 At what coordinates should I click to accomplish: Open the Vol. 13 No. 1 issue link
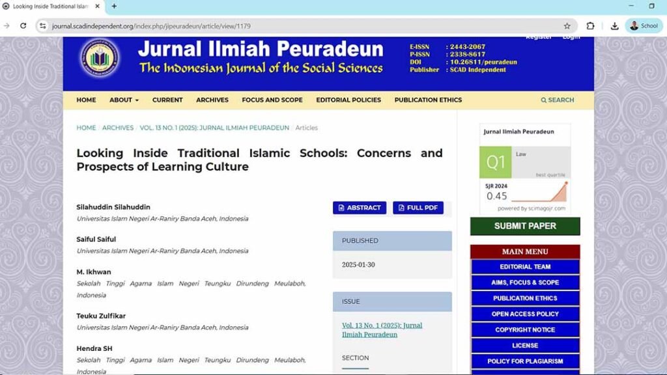click(x=382, y=330)
